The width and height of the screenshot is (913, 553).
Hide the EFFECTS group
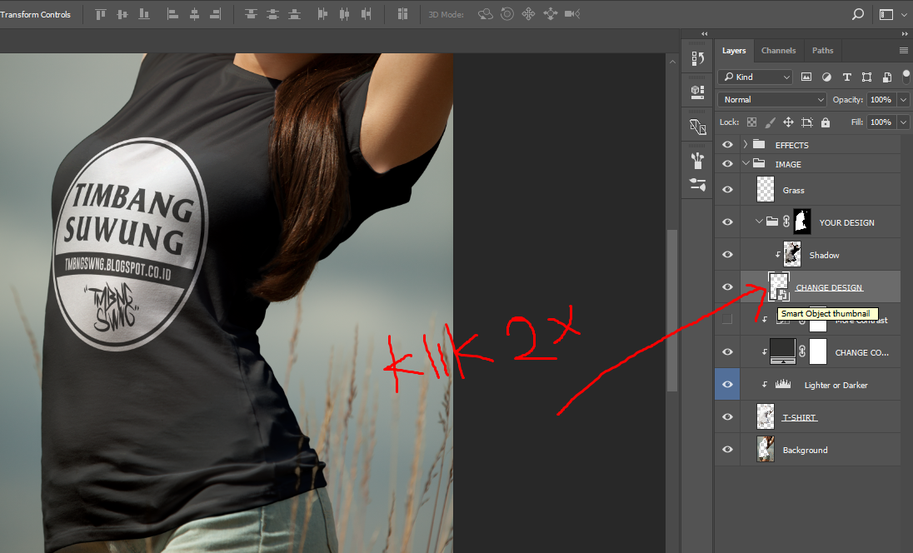pyautogui.click(x=727, y=144)
